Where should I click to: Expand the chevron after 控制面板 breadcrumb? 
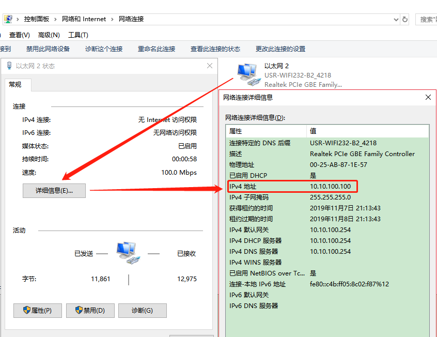coord(56,19)
